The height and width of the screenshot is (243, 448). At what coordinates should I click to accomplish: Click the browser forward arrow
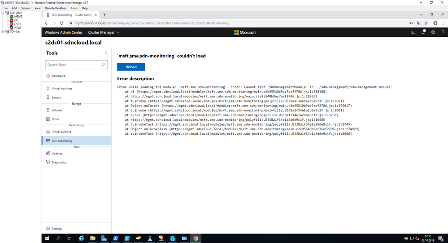click(54, 23)
